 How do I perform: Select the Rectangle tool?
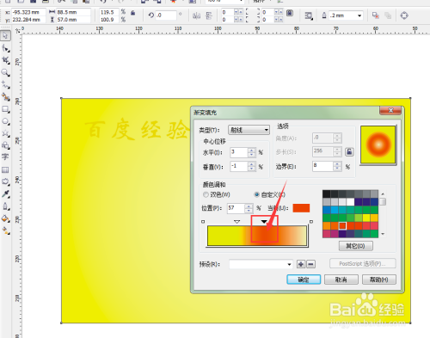coord(5,109)
